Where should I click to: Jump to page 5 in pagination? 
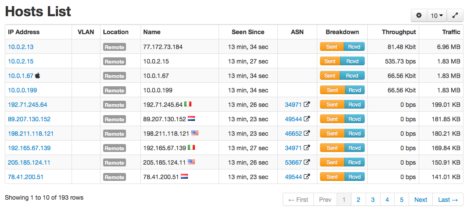pyautogui.click(x=402, y=200)
